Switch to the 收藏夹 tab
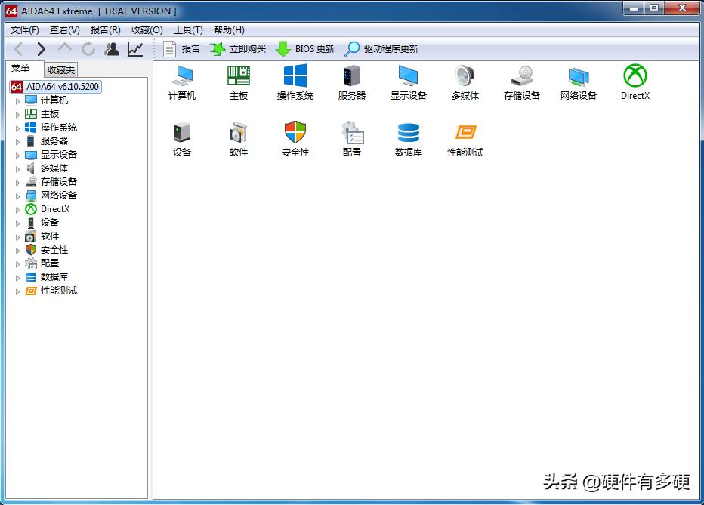 tap(60, 69)
